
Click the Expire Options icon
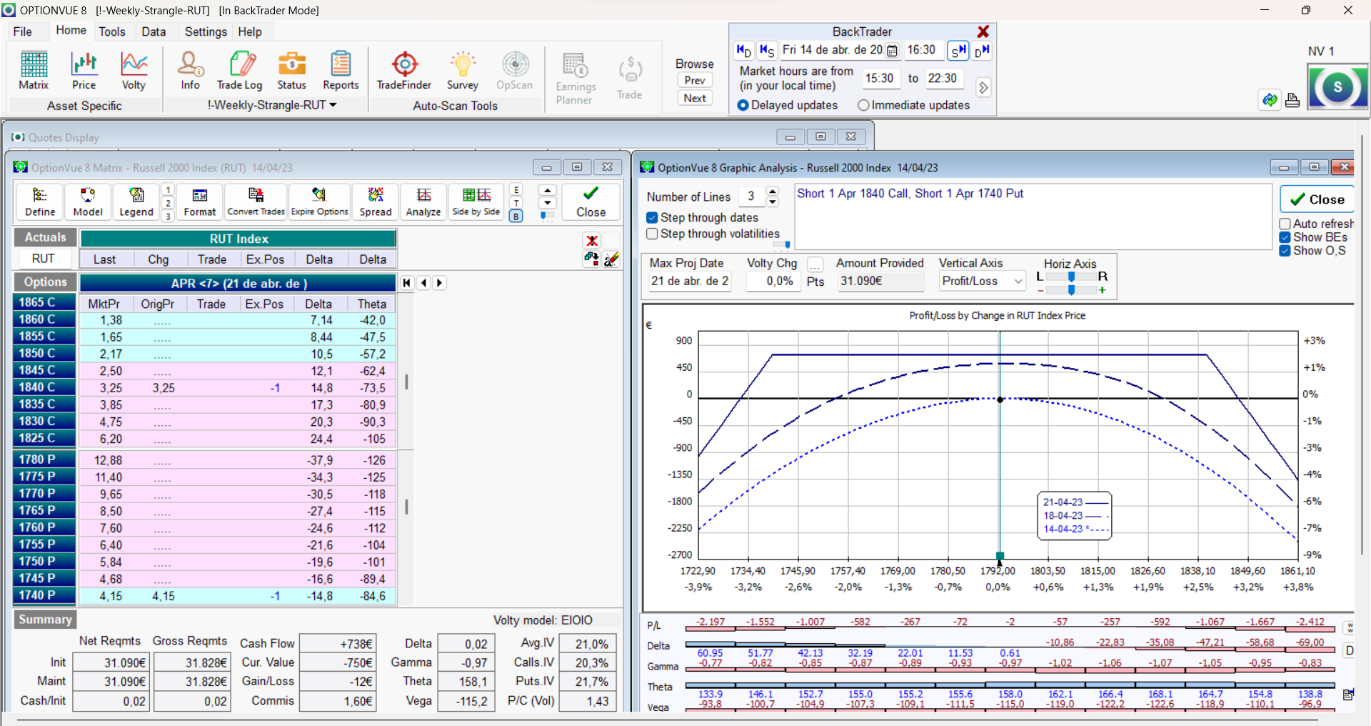click(319, 202)
